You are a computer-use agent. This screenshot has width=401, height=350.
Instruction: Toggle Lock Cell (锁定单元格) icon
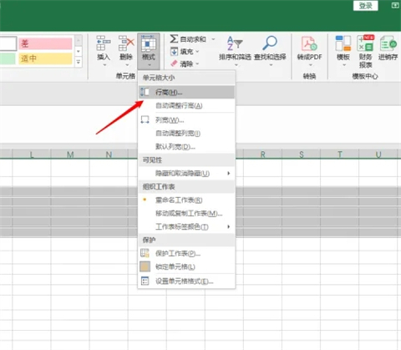145,266
